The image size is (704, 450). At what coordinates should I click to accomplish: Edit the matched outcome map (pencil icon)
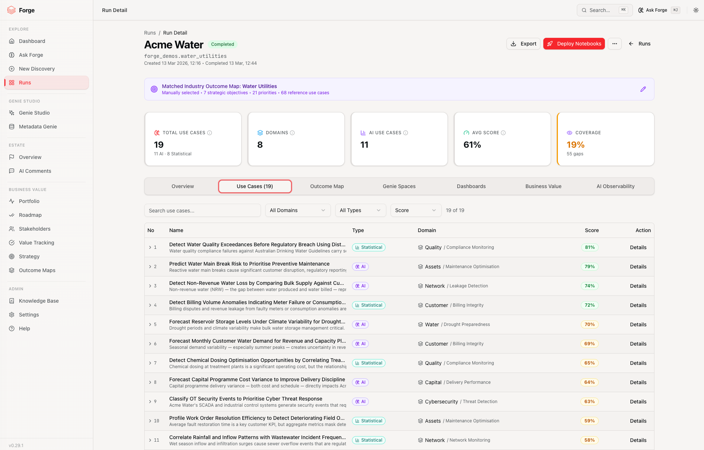(643, 89)
